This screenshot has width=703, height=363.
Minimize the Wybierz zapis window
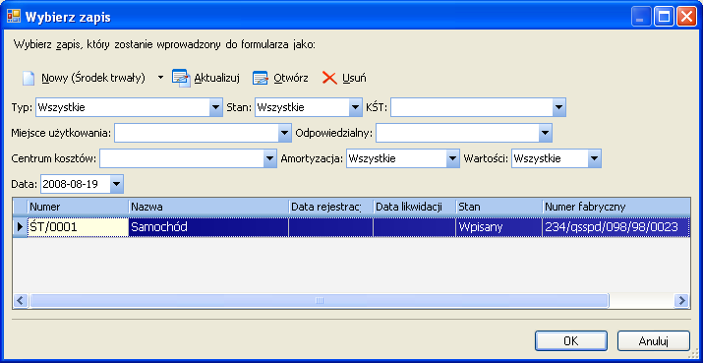click(x=641, y=18)
